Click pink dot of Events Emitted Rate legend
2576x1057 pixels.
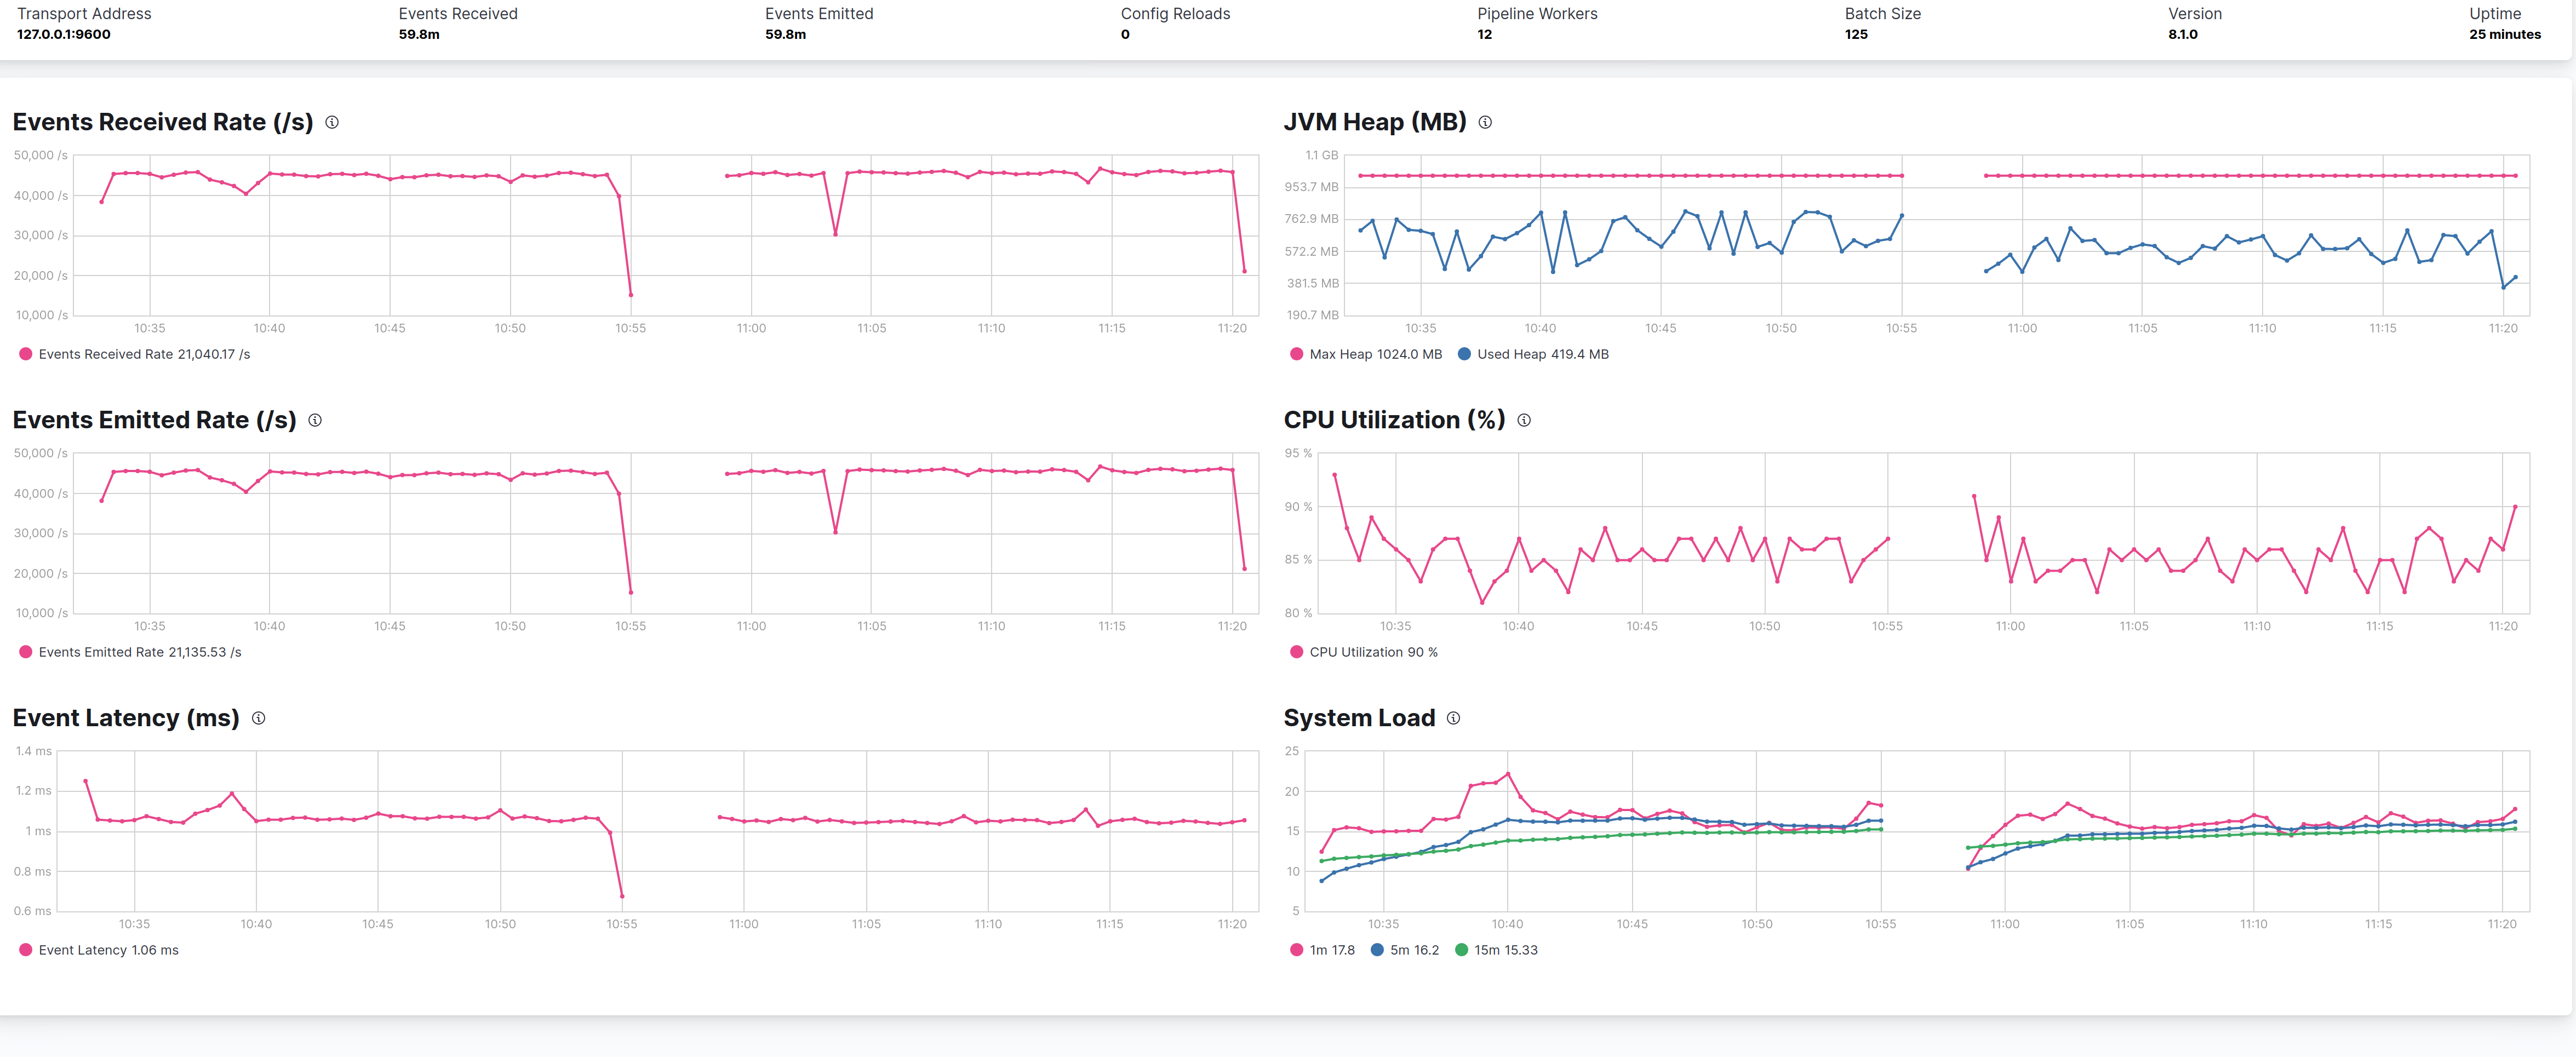coord(26,652)
